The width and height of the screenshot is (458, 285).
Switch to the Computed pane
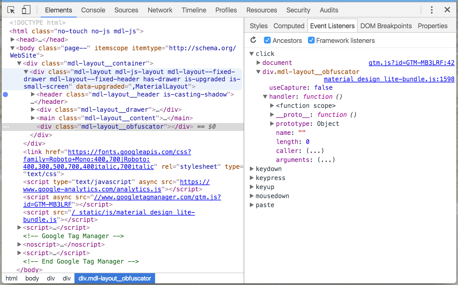(289, 26)
